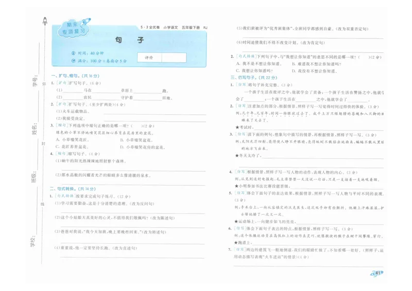412x291 pixels.
Task: Select option D. 我没有不想让你知道。
Action: click(315, 71)
